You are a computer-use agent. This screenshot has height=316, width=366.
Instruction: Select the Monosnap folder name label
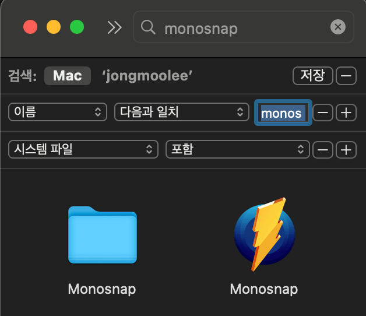(x=102, y=289)
